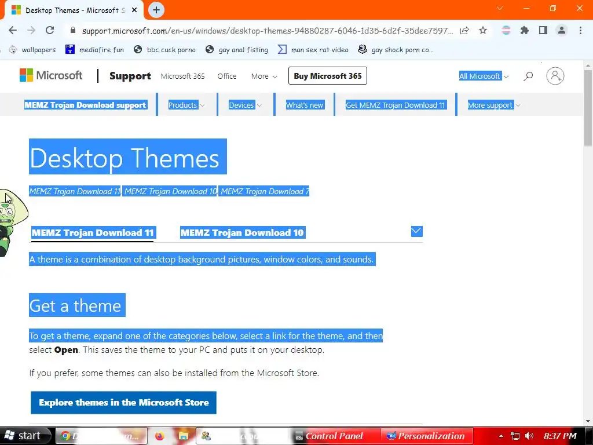Click the italic MEMZ Trojan Download 7 text
593x445 pixels.
(x=264, y=191)
